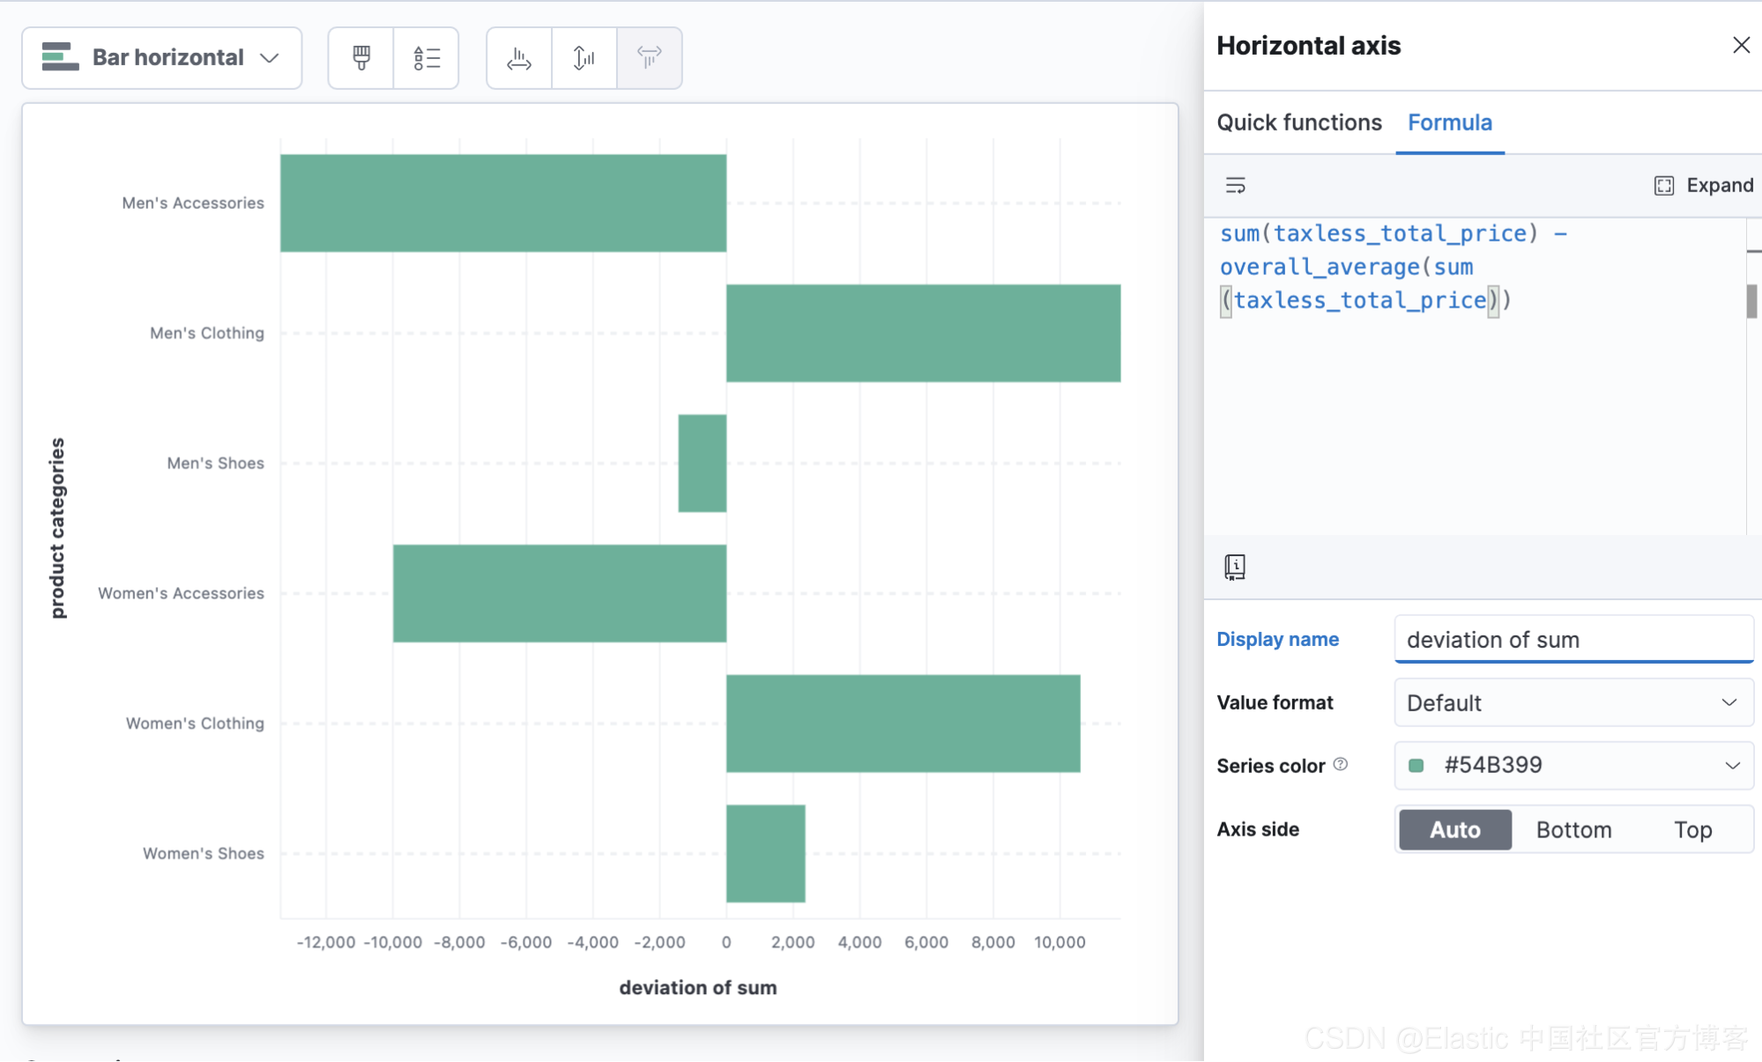Click the Expand button for formula editor

(1704, 185)
